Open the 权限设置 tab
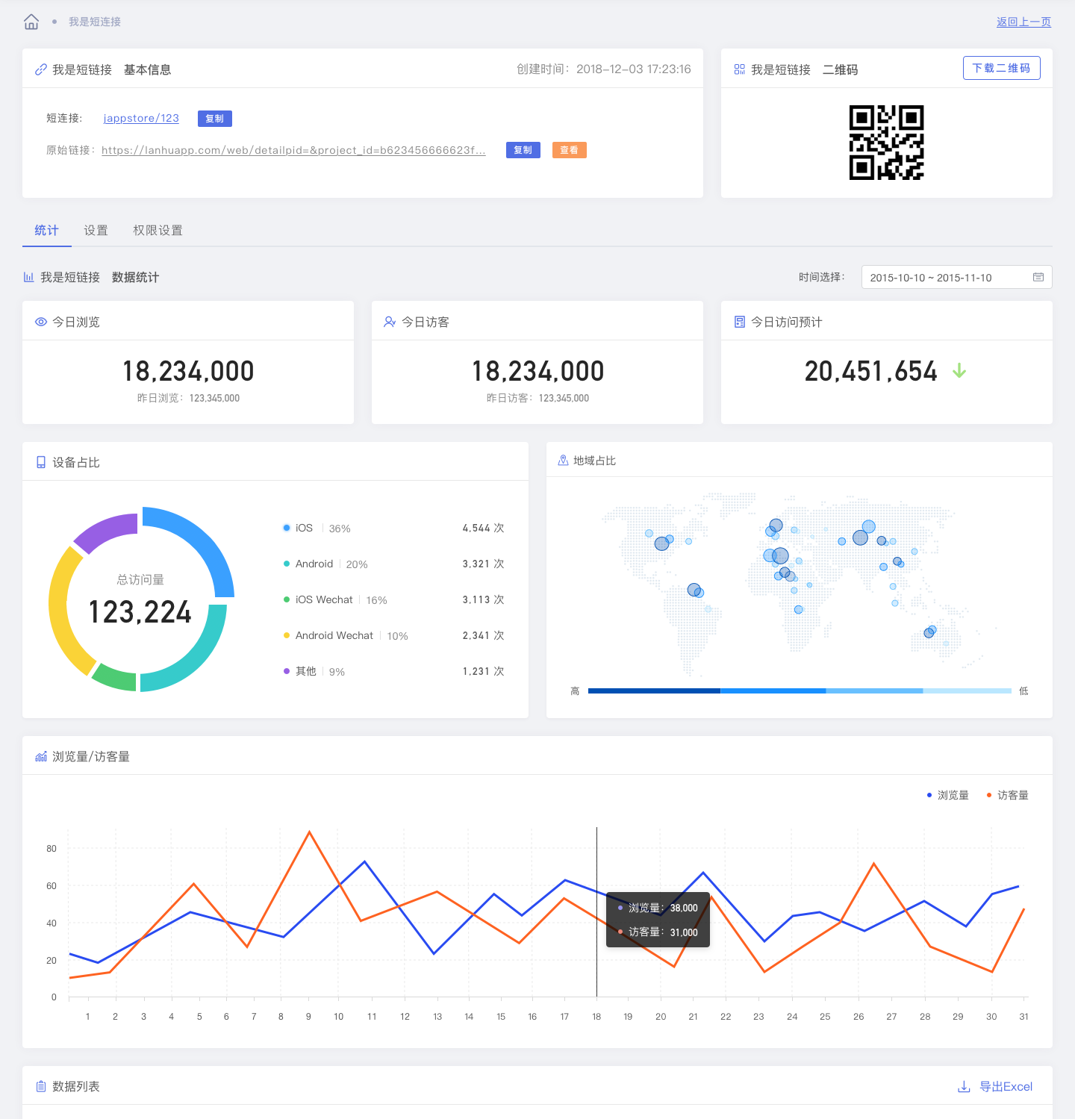1075x1119 pixels. tap(158, 231)
